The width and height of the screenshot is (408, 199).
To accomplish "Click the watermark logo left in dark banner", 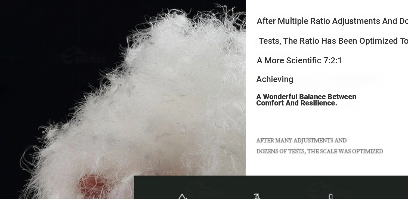I will [x=208, y=191].
